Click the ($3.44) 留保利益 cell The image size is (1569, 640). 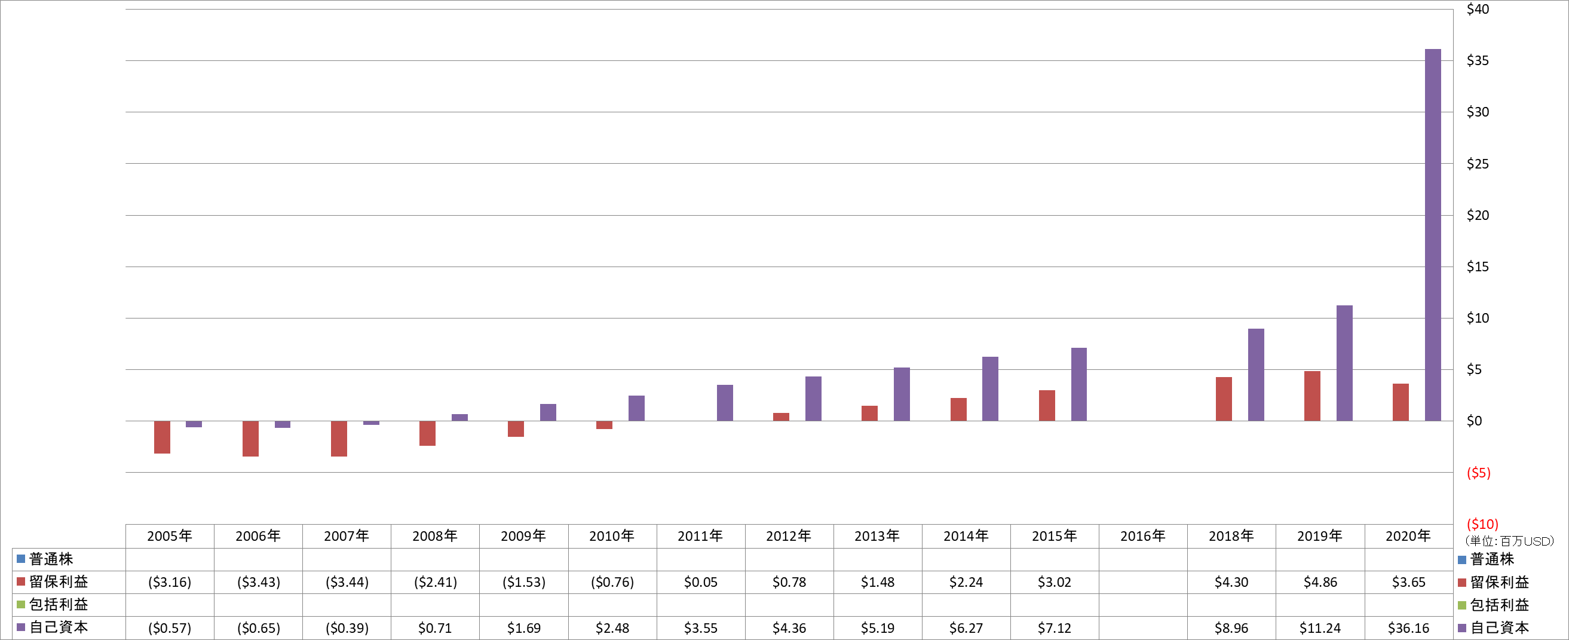(347, 582)
